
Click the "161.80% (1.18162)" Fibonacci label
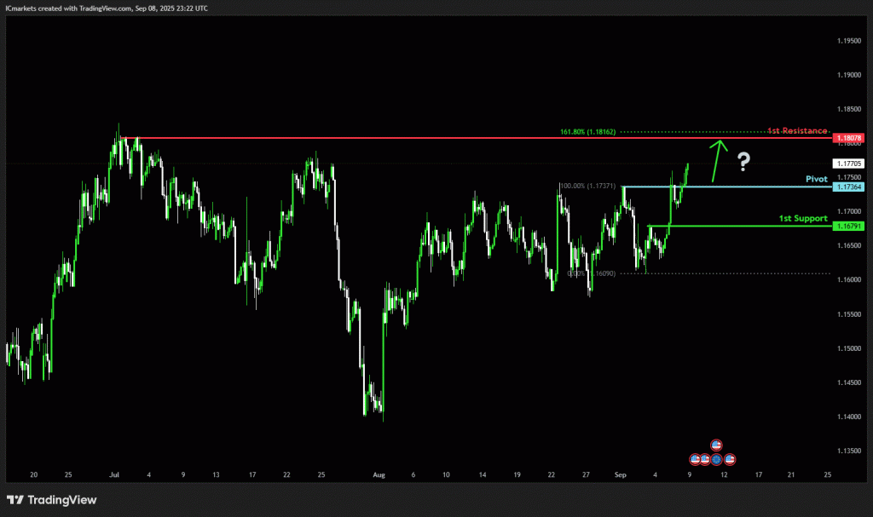[x=588, y=132]
